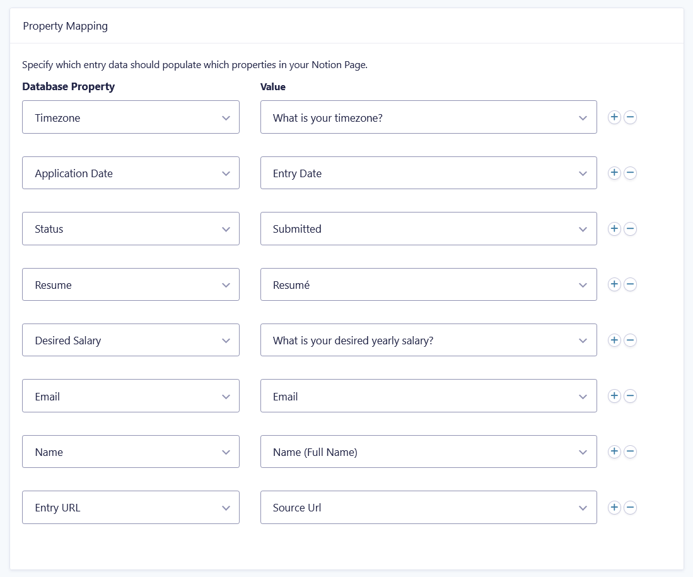Click the Property Mapping section title

coord(66,26)
